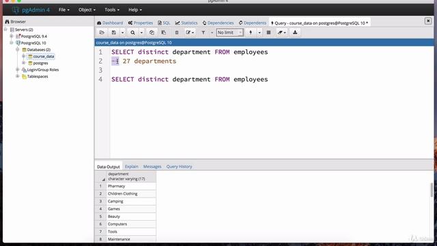Save the query with the floppy icon
Image resolution: width=437 pixels, height=246 pixels.
pyautogui.click(x=114, y=33)
